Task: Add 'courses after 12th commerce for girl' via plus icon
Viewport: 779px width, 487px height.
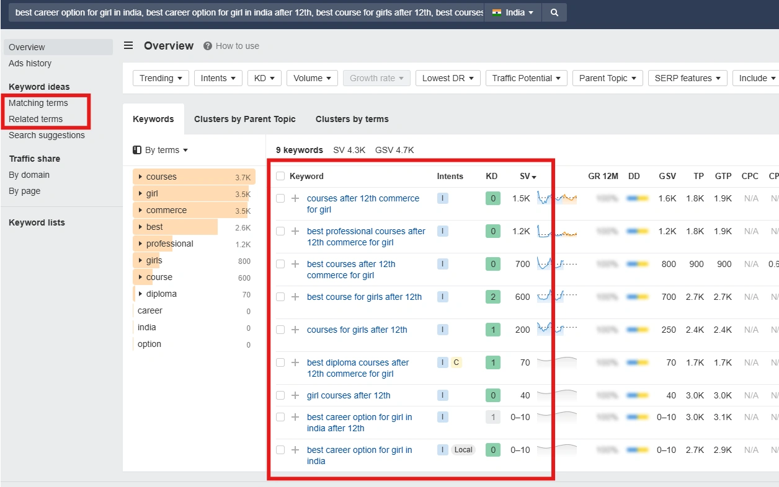Action: click(295, 198)
